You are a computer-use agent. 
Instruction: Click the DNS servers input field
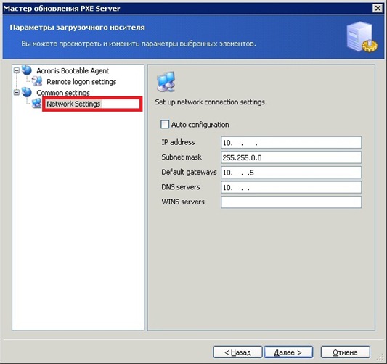coord(291,187)
